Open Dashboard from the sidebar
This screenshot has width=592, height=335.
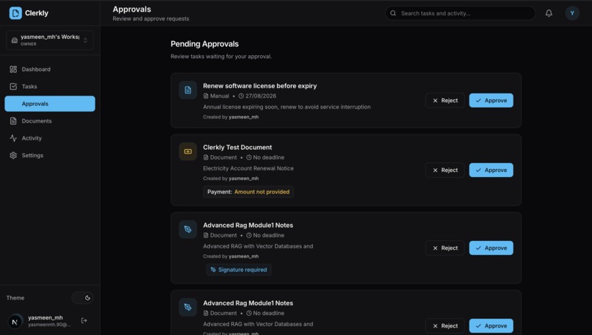(x=50, y=69)
